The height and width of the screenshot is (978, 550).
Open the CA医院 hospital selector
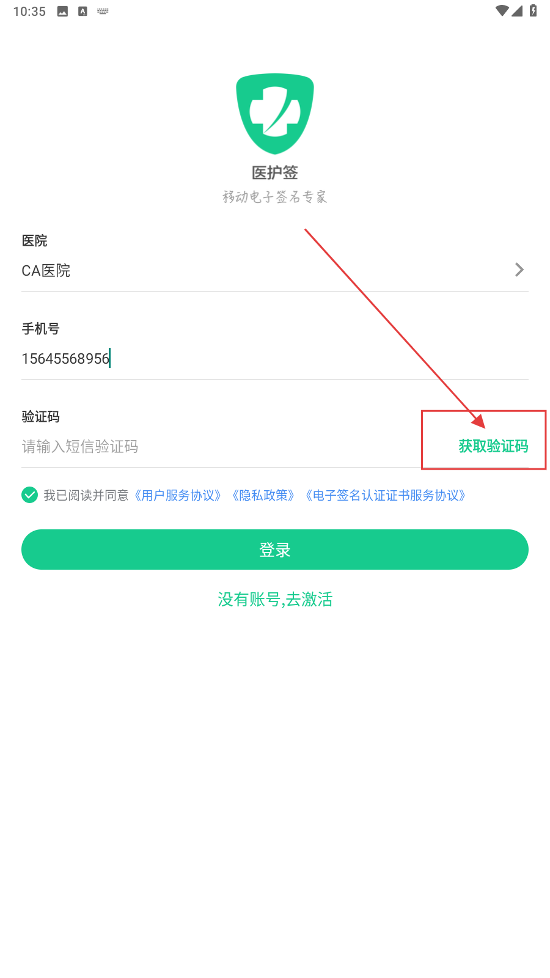[275, 270]
